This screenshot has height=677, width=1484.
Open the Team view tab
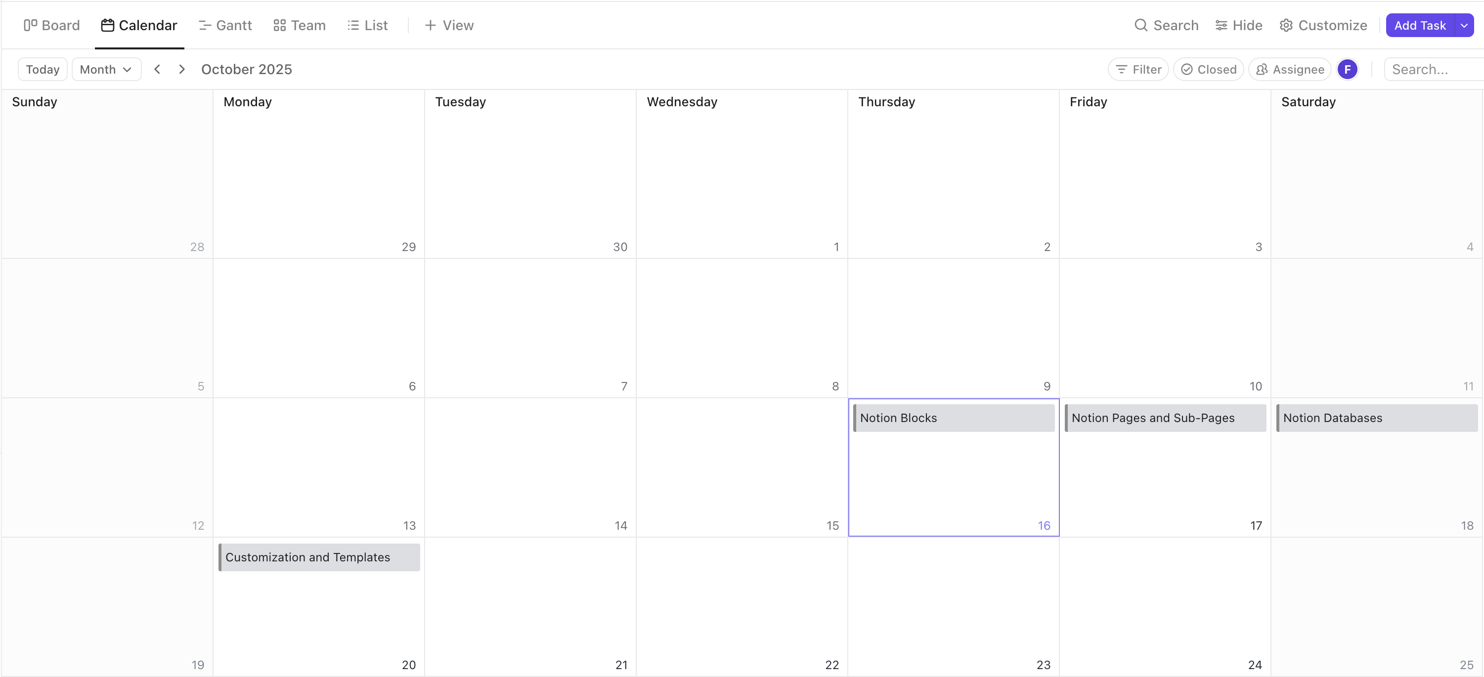tap(299, 25)
